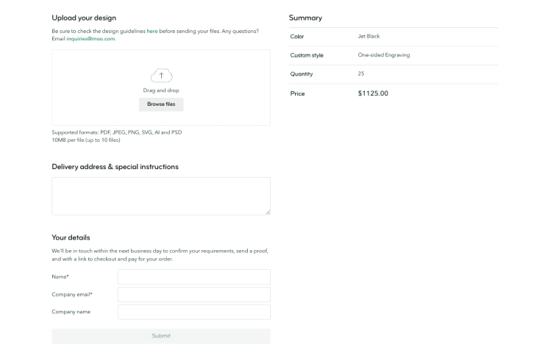This screenshot has height=353, width=559.
Task: Select the 'One-sided Engraving' value
Action: coord(384,55)
